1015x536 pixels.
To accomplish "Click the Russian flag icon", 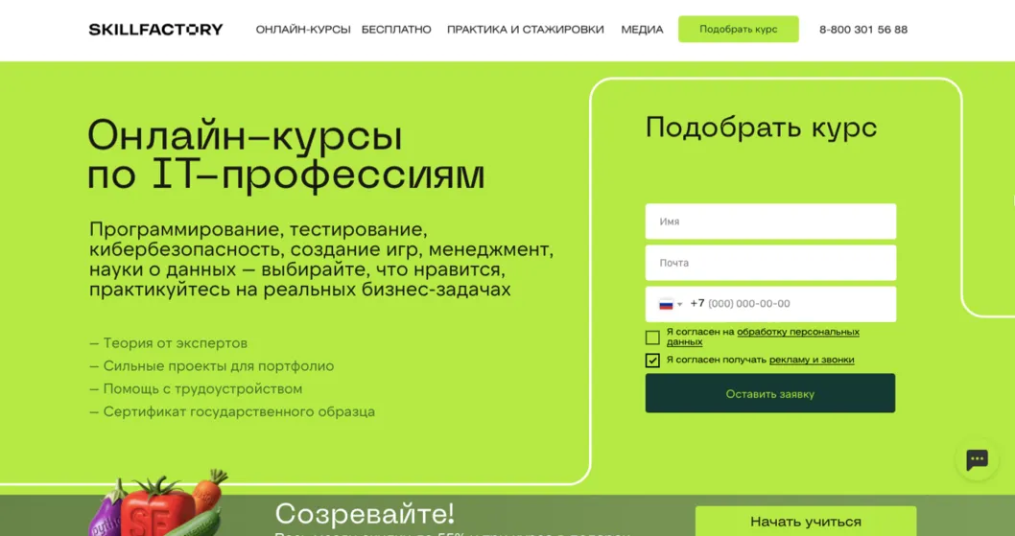I will coord(666,304).
